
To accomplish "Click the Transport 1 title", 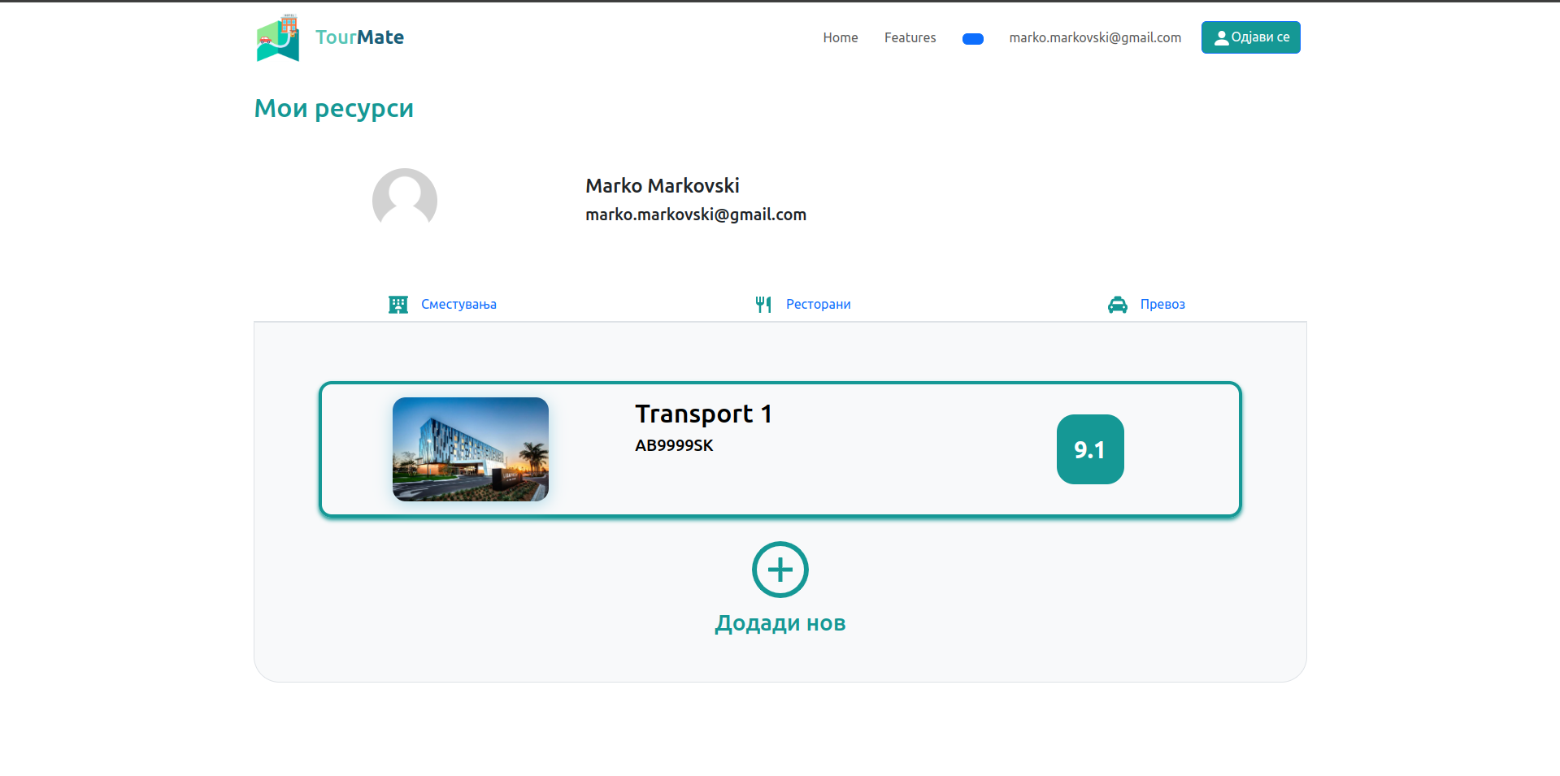I will point(702,414).
